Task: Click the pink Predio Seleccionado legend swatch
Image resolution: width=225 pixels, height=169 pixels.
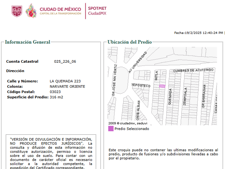Action: (x=111, y=128)
